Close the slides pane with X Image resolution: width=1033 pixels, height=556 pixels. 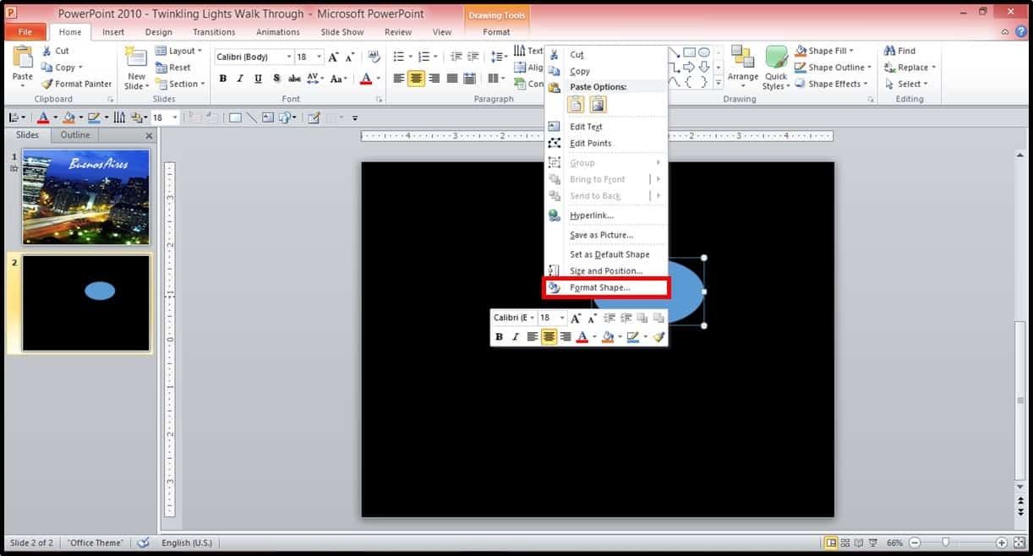coord(150,135)
